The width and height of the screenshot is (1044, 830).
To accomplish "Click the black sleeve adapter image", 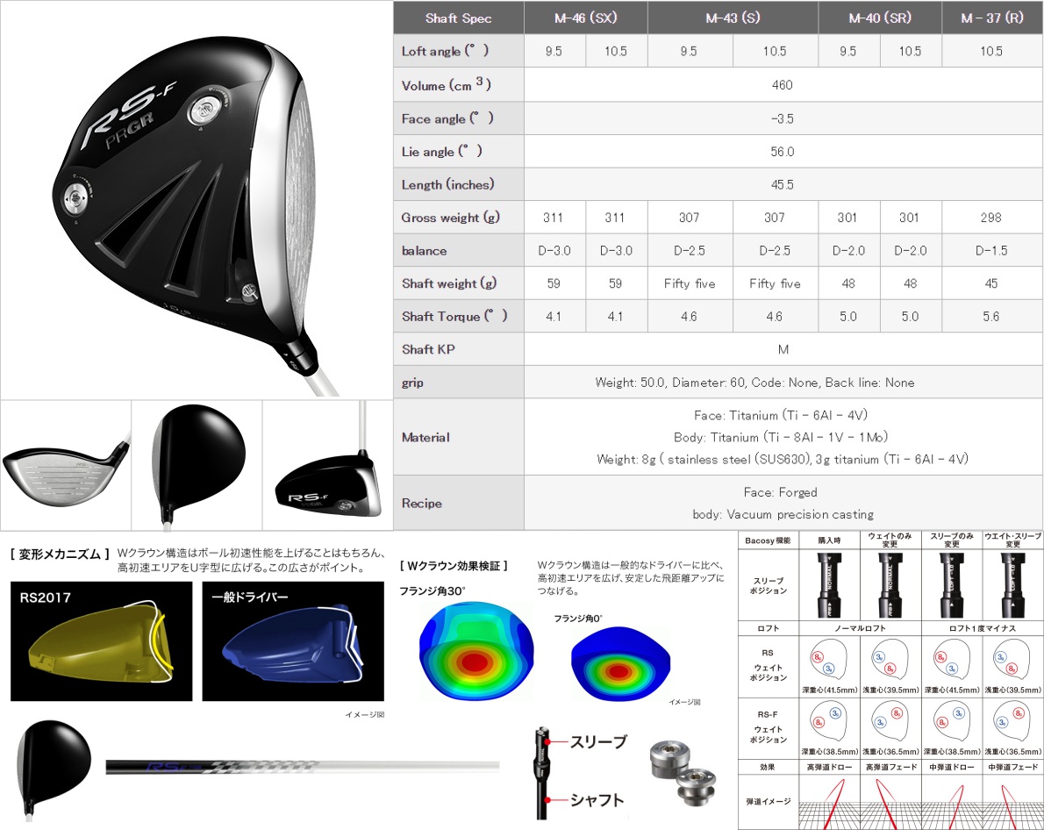I will coord(541,773).
